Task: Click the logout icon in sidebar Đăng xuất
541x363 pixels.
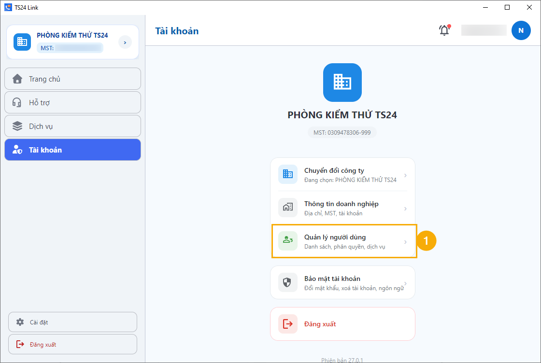Action: click(20, 344)
